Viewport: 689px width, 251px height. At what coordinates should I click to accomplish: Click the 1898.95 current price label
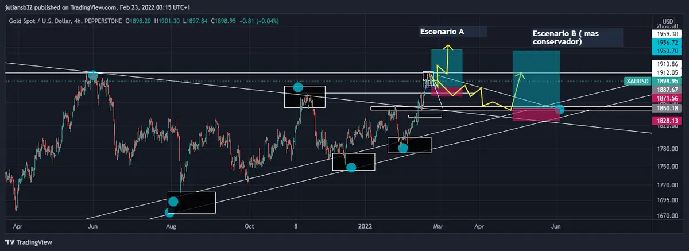pyautogui.click(x=665, y=82)
